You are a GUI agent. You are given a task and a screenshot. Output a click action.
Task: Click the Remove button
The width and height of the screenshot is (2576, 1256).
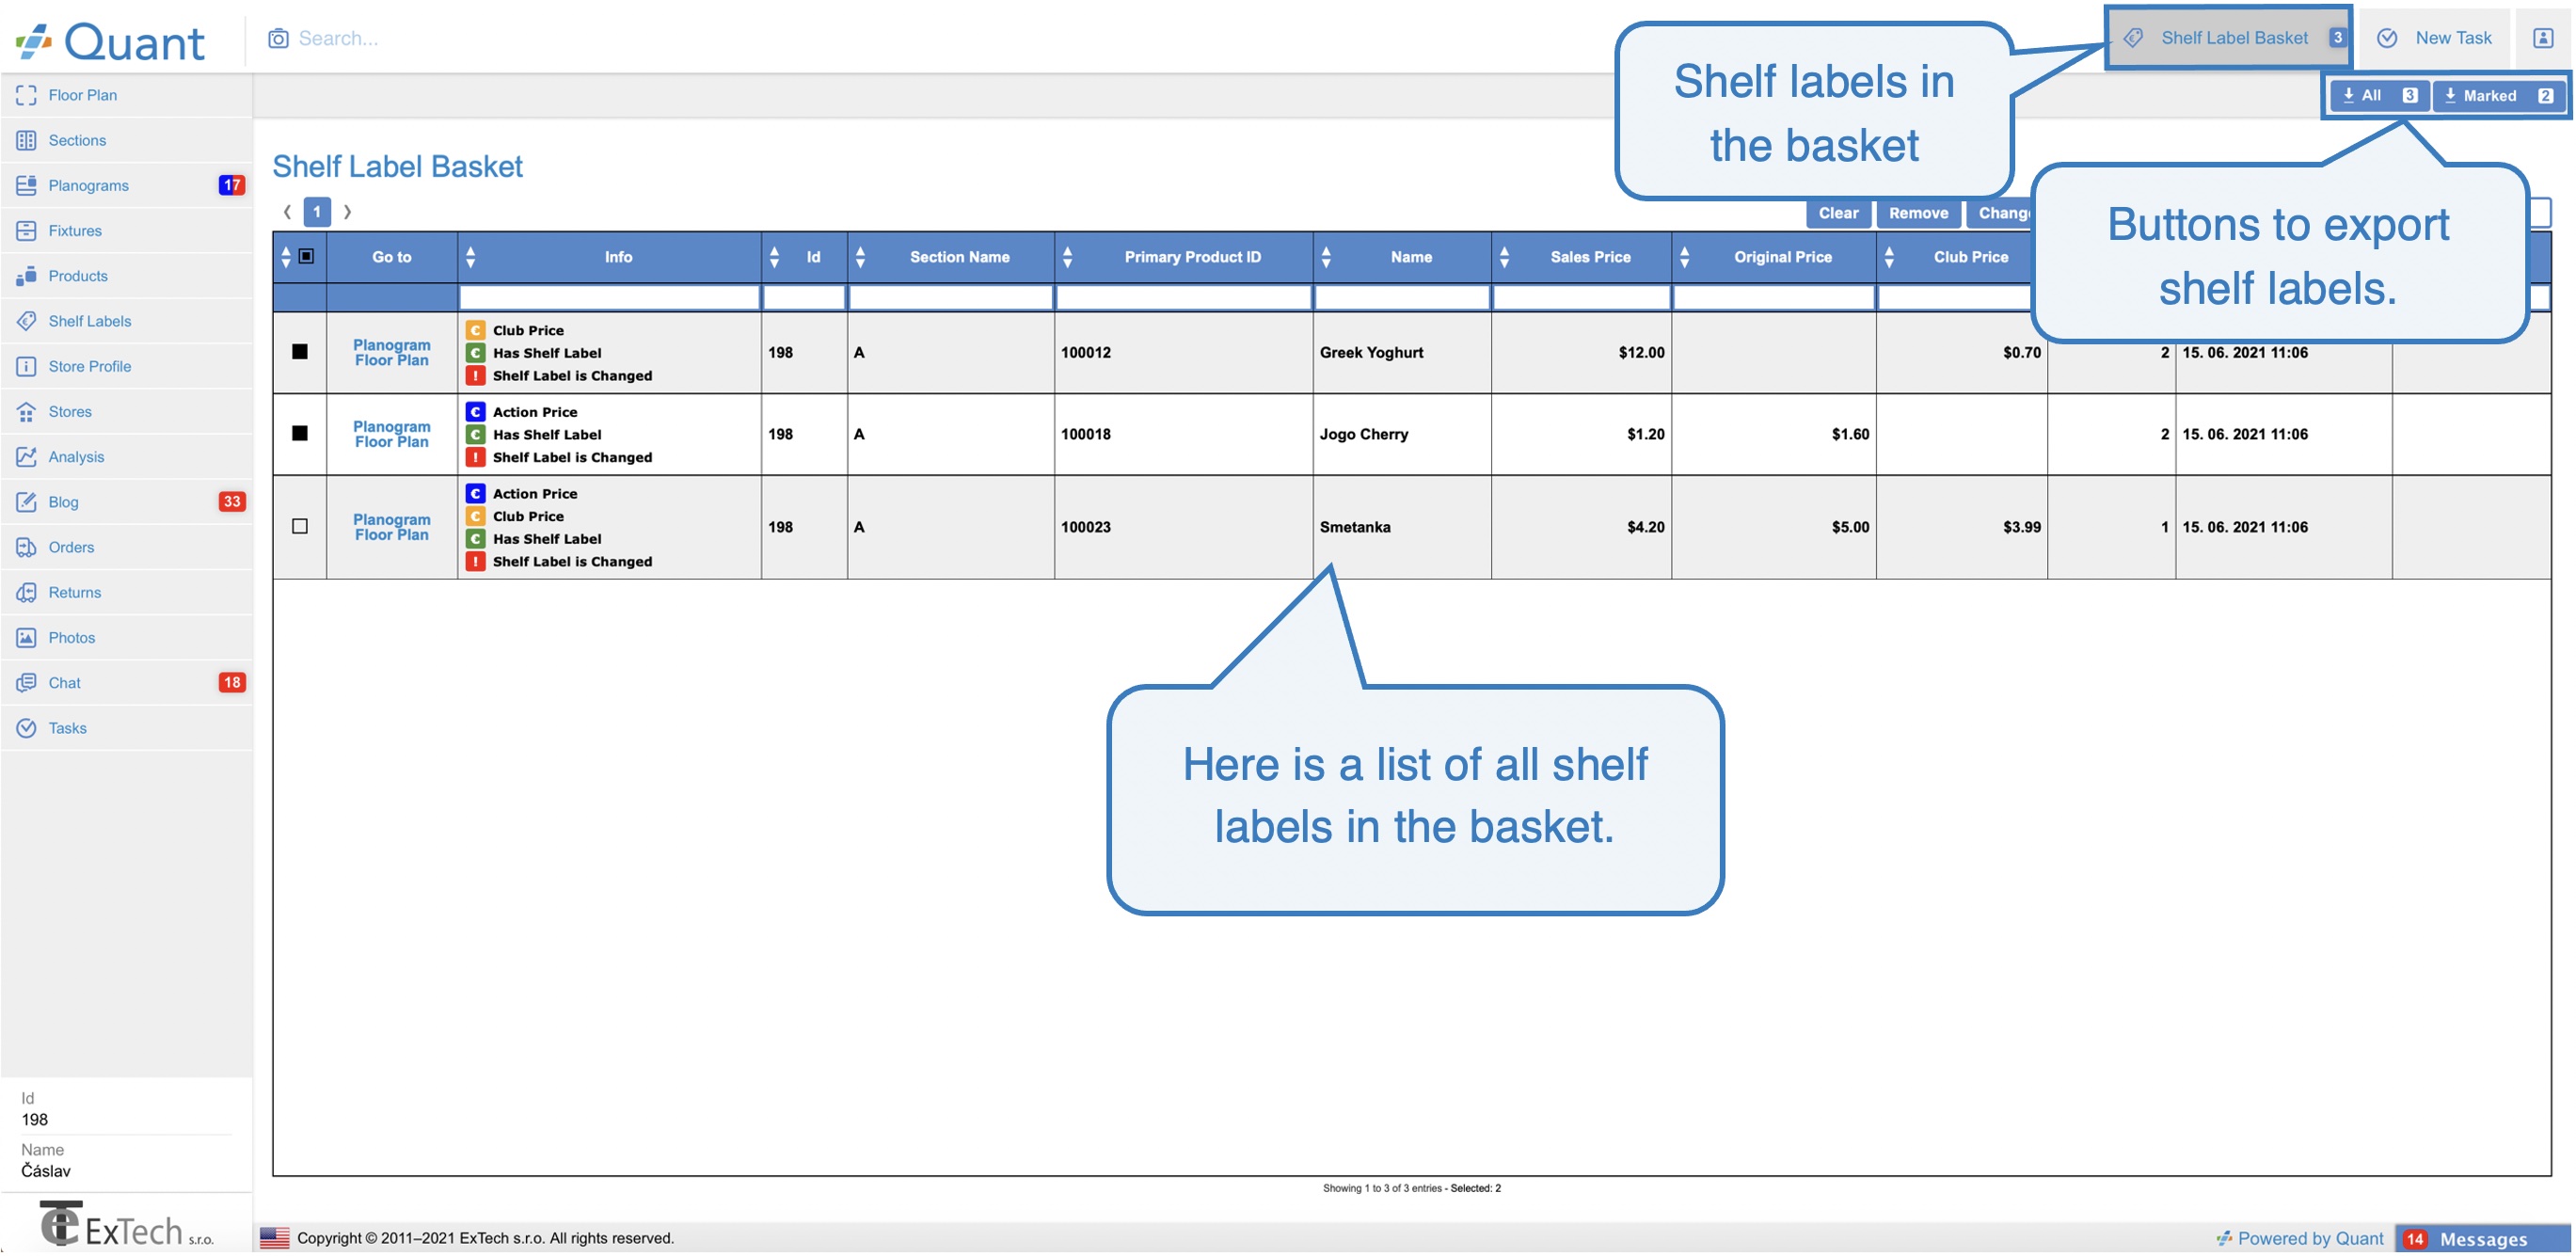pyautogui.click(x=1918, y=213)
